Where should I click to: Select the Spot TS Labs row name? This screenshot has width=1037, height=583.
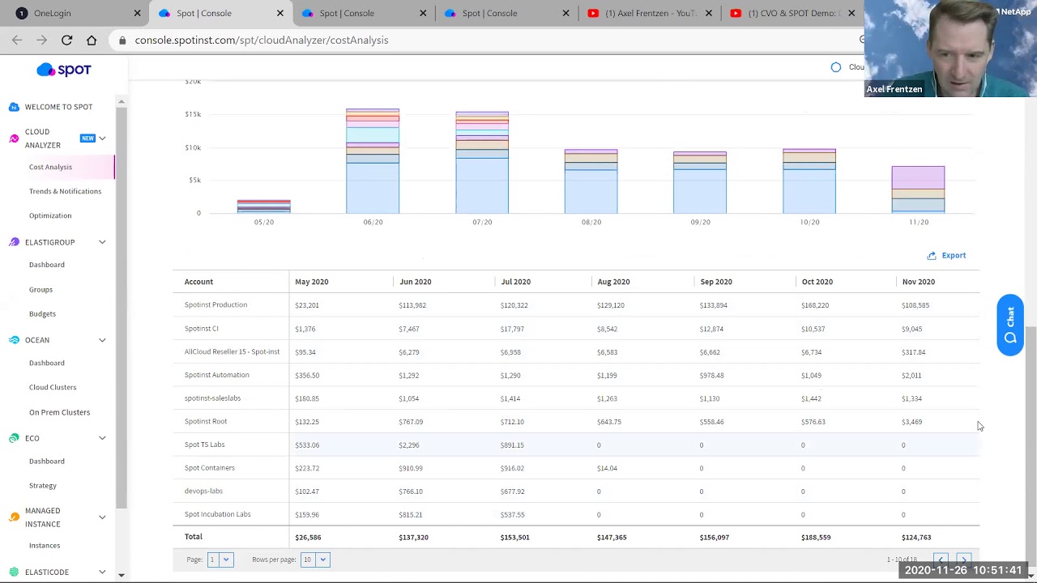[204, 445]
